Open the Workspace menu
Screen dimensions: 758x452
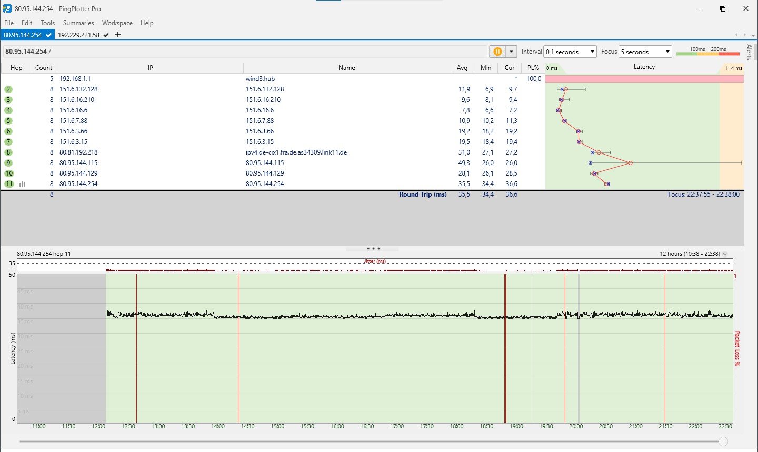pos(117,23)
